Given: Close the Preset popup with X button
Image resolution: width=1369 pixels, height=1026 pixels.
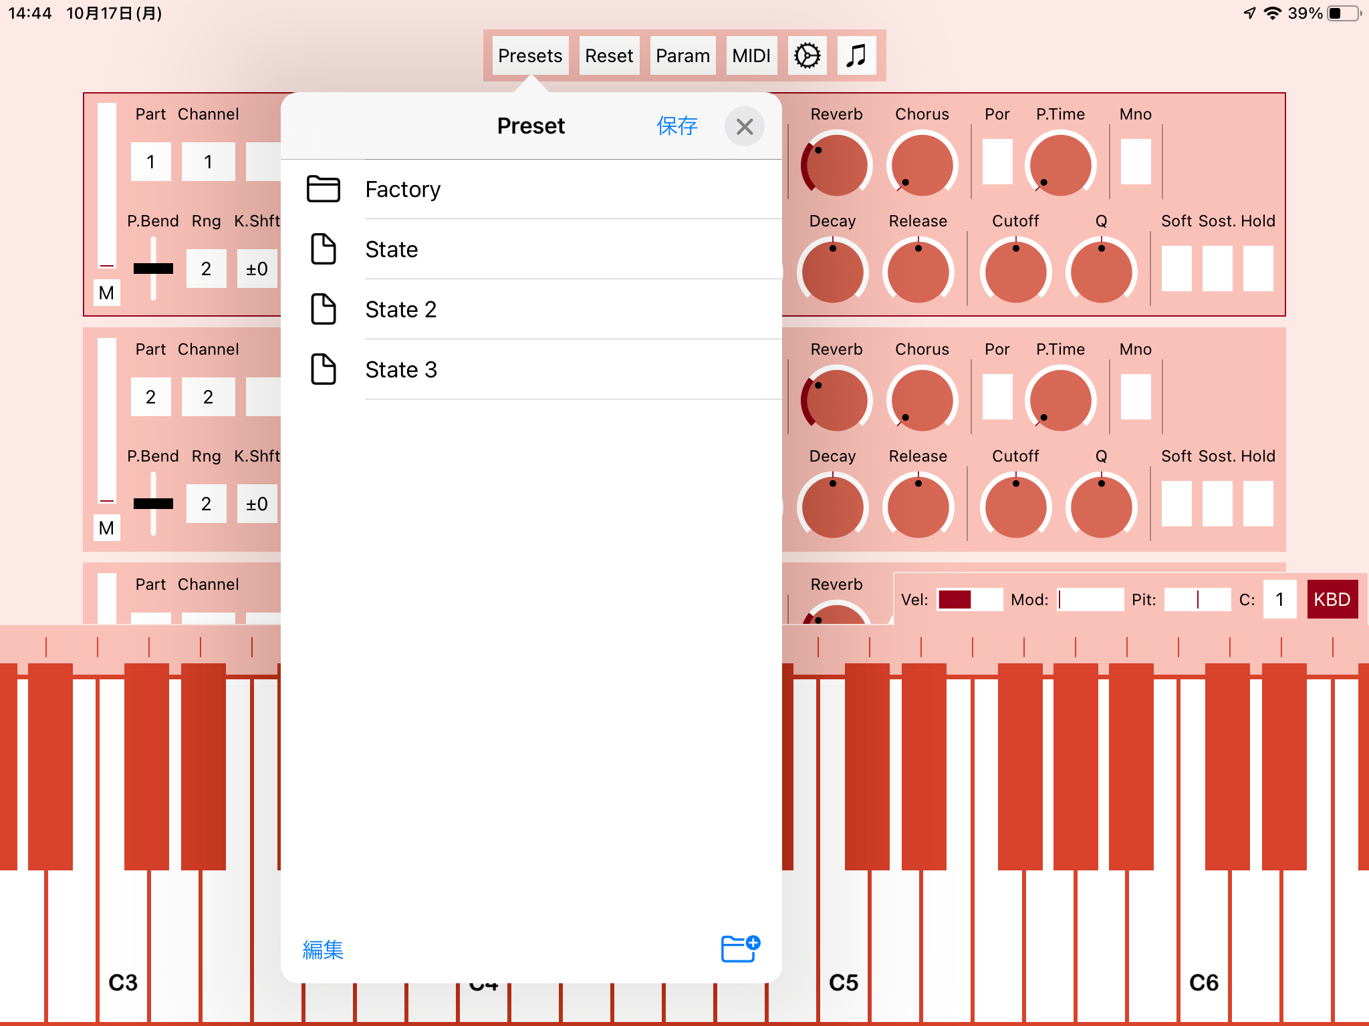Looking at the screenshot, I should [744, 126].
